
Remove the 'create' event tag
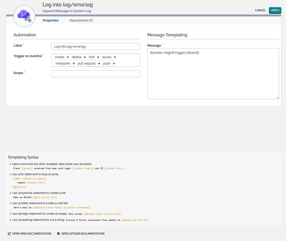click(x=68, y=57)
